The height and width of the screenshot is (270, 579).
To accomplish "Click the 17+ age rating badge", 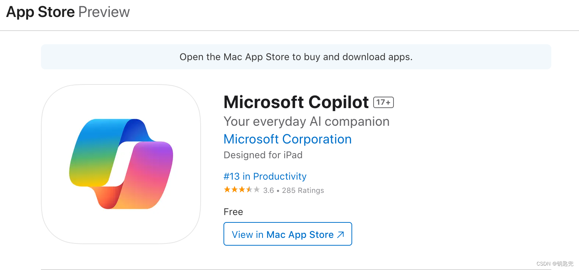I will pos(384,102).
